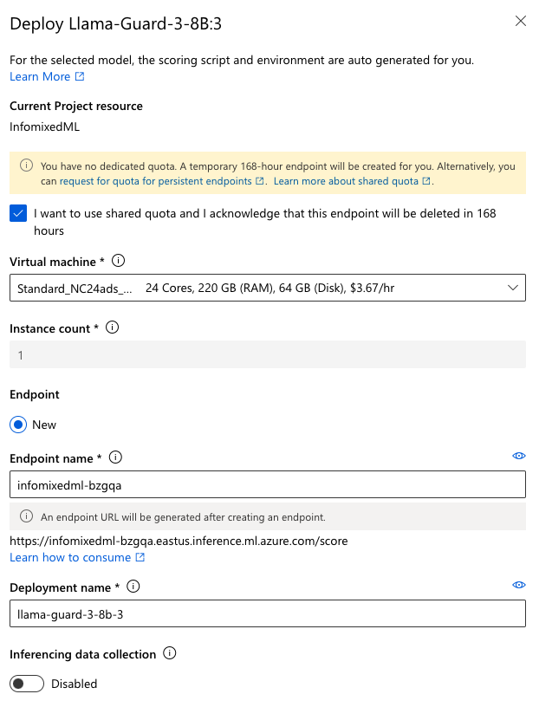
Task: Click external-link icon after persistent endpoints link
Action: click(260, 181)
